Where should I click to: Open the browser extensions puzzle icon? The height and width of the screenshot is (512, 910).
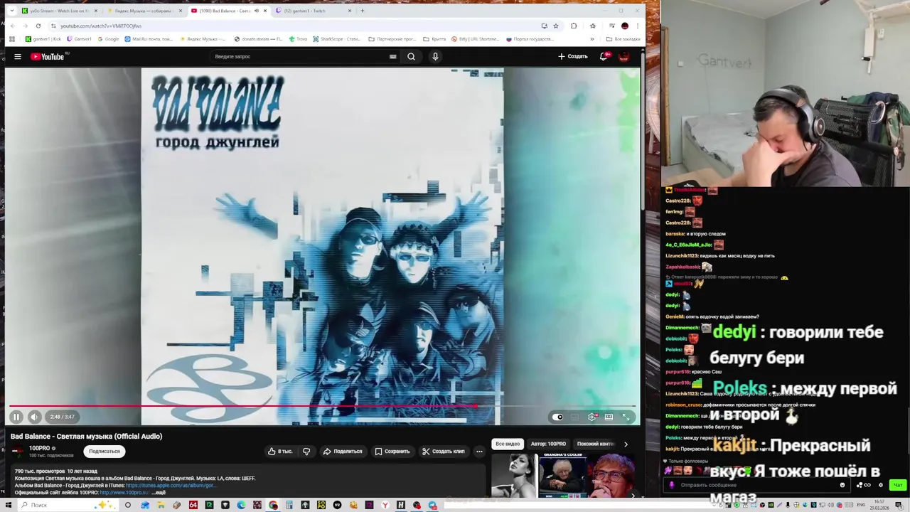click(x=574, y=26)
